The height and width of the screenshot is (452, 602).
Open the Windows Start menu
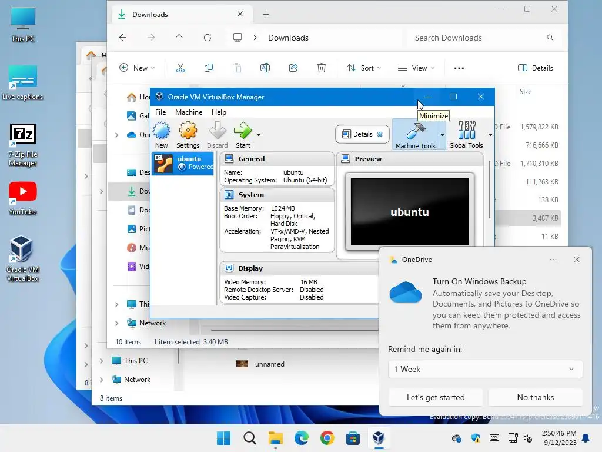coord(224,438)
